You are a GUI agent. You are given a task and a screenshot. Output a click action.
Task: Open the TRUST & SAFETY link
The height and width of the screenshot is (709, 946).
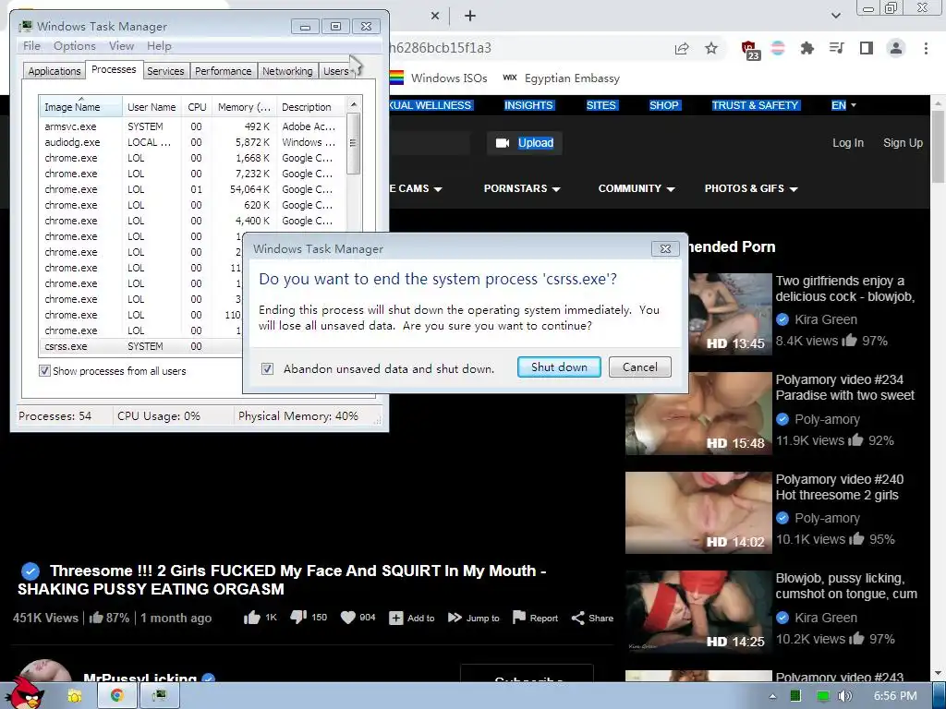(x=755, y=105)
